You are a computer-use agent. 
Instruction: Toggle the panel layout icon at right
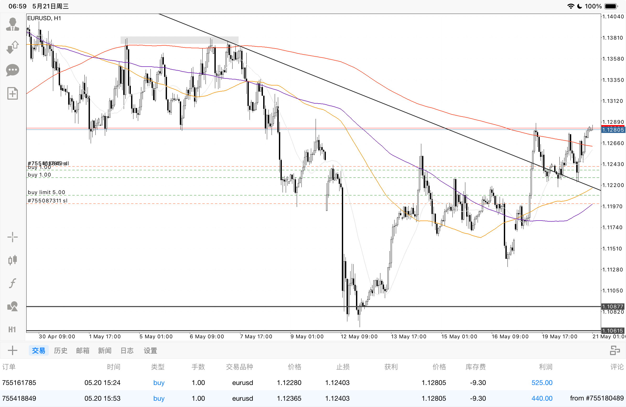(x=615, y=350)
